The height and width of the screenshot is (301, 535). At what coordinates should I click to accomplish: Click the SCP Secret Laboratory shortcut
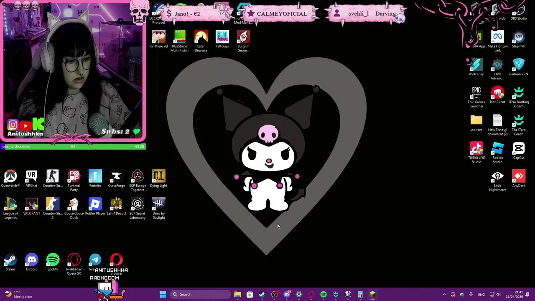[x=138, y=209]
